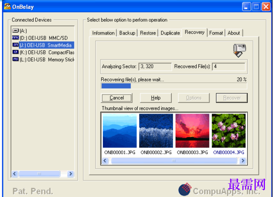Click the device list right scroll arrow

[x=70, y=174]
